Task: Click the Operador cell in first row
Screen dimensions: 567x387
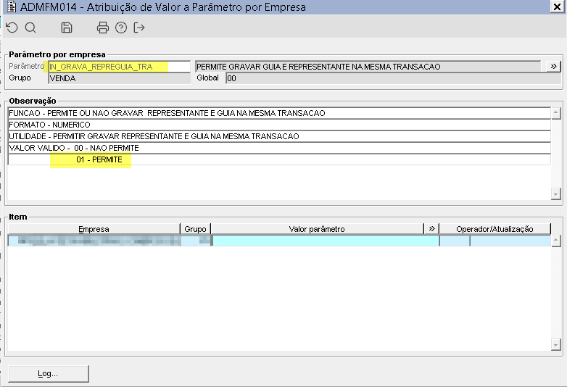Action: (x=455, y=241)
